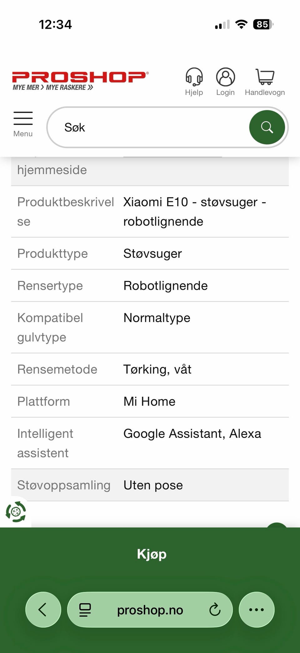Open the browser three-dots more menu
Screen dimensions: 300x653
(257, 610)
